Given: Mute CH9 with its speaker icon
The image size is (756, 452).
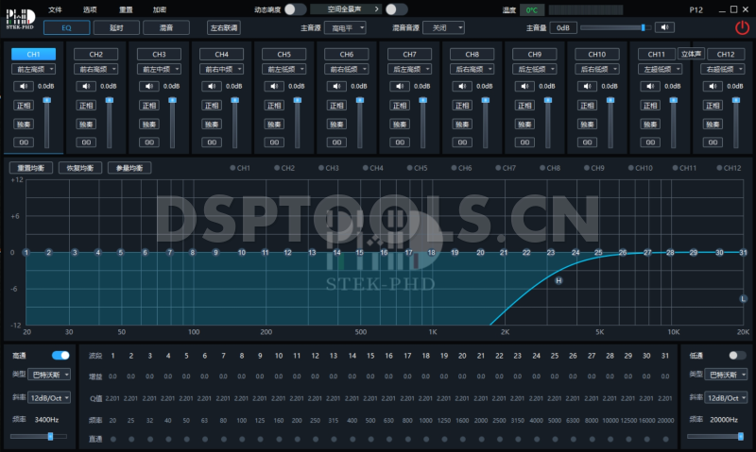Looking at the screenshot, I should click(524, 86).
